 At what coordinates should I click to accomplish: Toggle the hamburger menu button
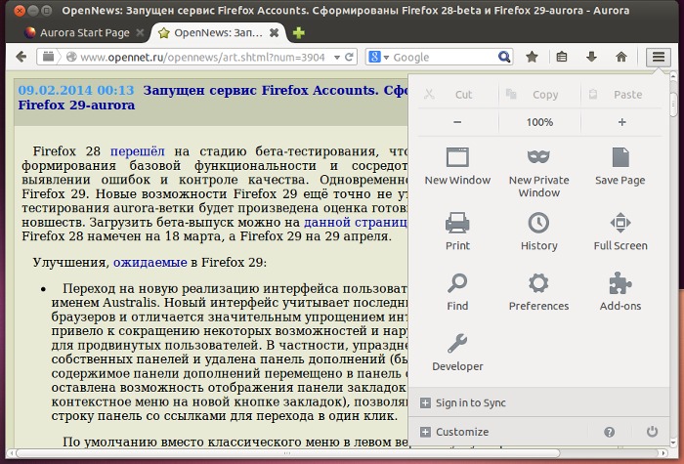[x=659, y=57]
